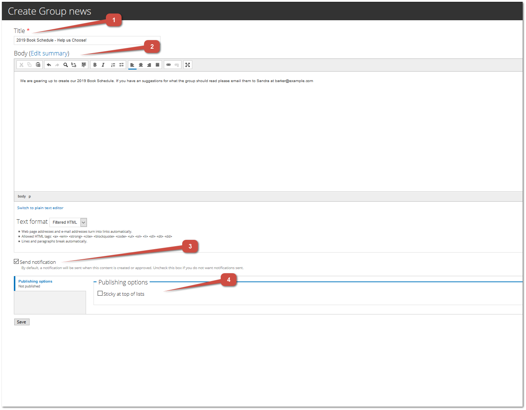Align text left
Image resolution: width=526 pixels, height=410 pixels.
(132, 65)
